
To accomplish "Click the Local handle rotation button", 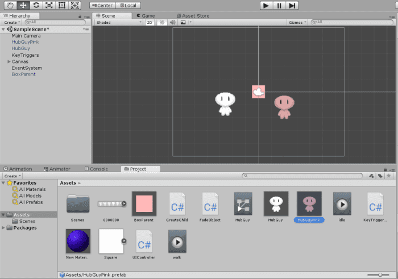I will click(128, 6).
